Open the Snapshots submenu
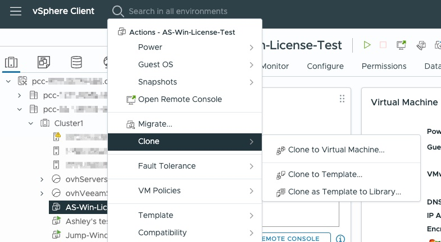 coord(185,82)
